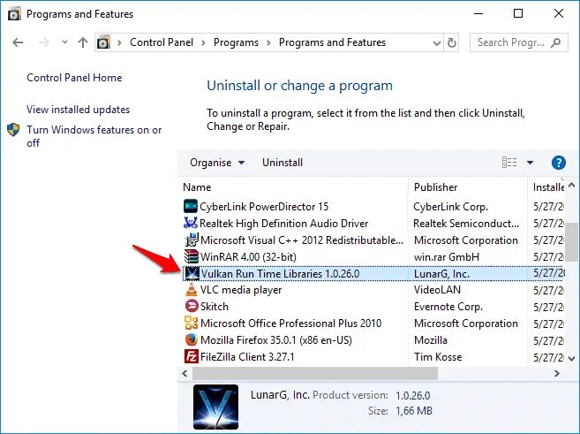
Task: Click the Search Programs input field
Action: tap(518, 42)
